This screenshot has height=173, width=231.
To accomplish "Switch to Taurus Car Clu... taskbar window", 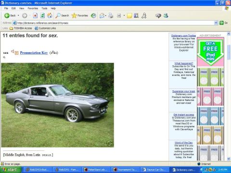I will 155,170.
